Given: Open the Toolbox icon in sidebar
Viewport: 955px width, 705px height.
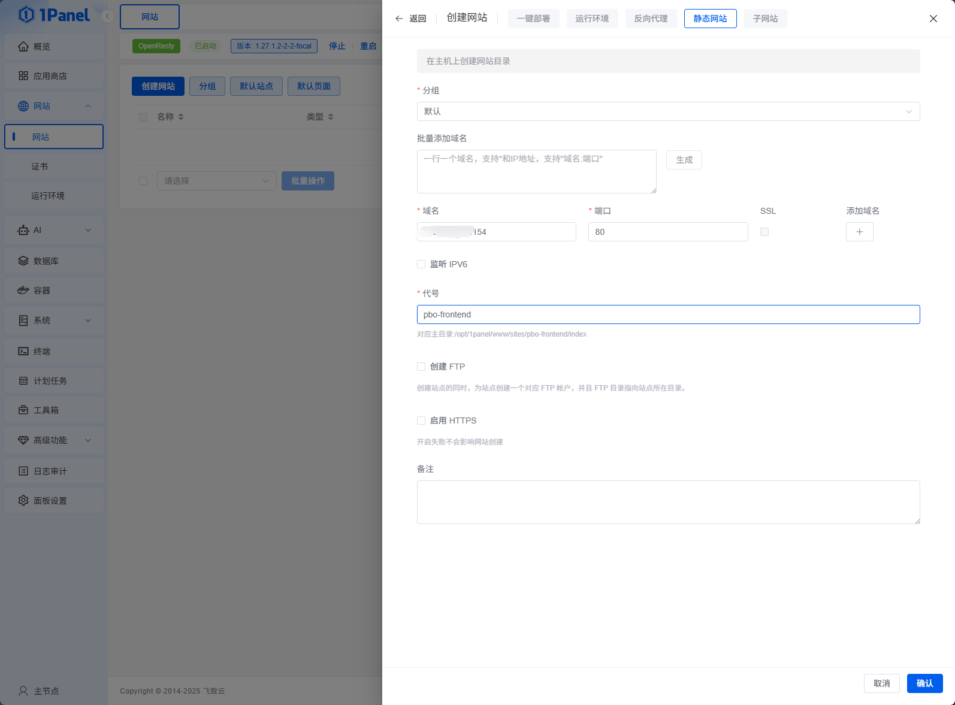Looking at the screenshot, I should click(x=23, y=410).
